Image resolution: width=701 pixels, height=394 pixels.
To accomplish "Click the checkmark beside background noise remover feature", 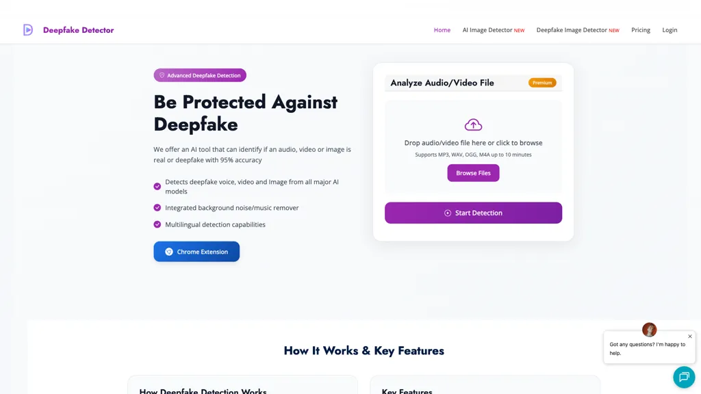I will click(157, 207).
